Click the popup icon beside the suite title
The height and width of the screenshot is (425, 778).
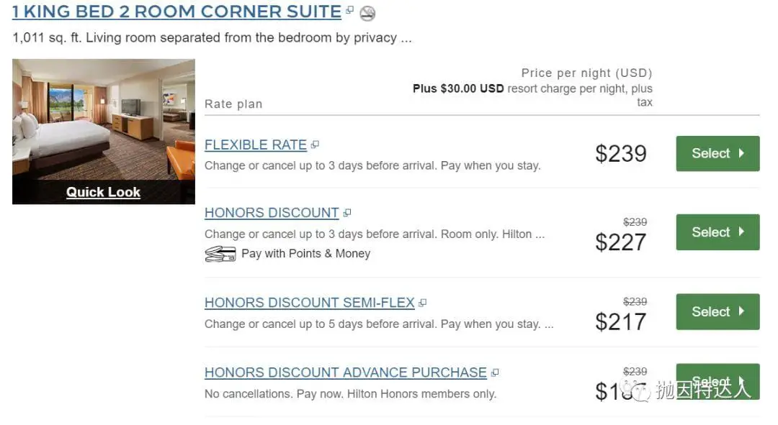tap(350, 11)
